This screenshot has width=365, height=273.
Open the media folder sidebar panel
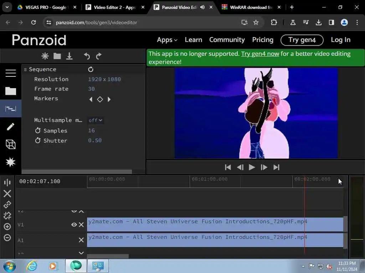tap(11, 91)
